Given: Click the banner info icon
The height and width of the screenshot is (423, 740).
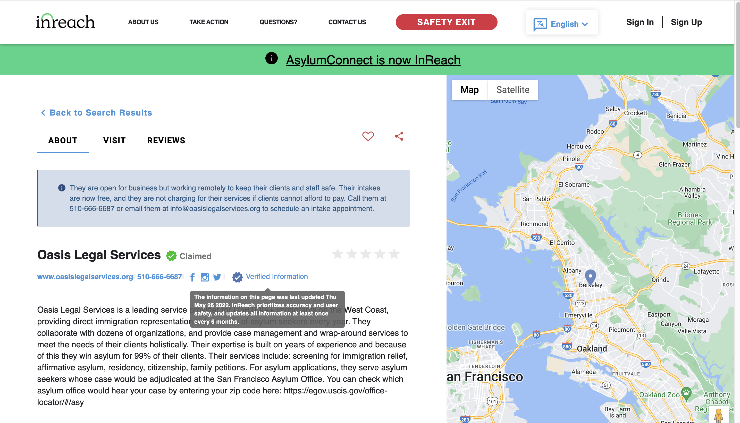Looking at the screenshot, I should [271, 58].
